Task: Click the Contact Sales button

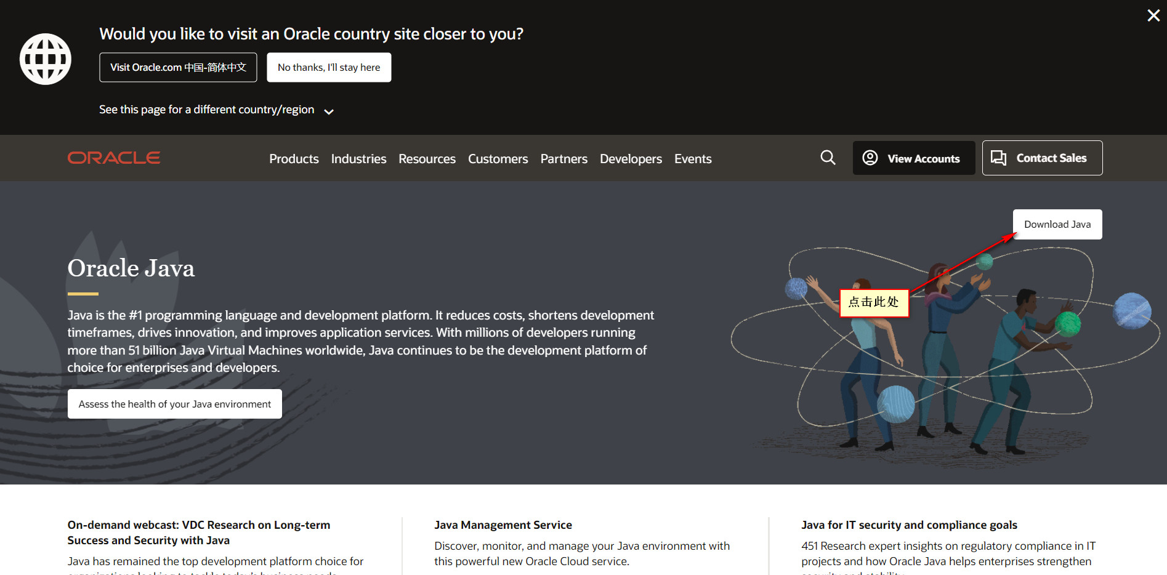Action: 1042,158
